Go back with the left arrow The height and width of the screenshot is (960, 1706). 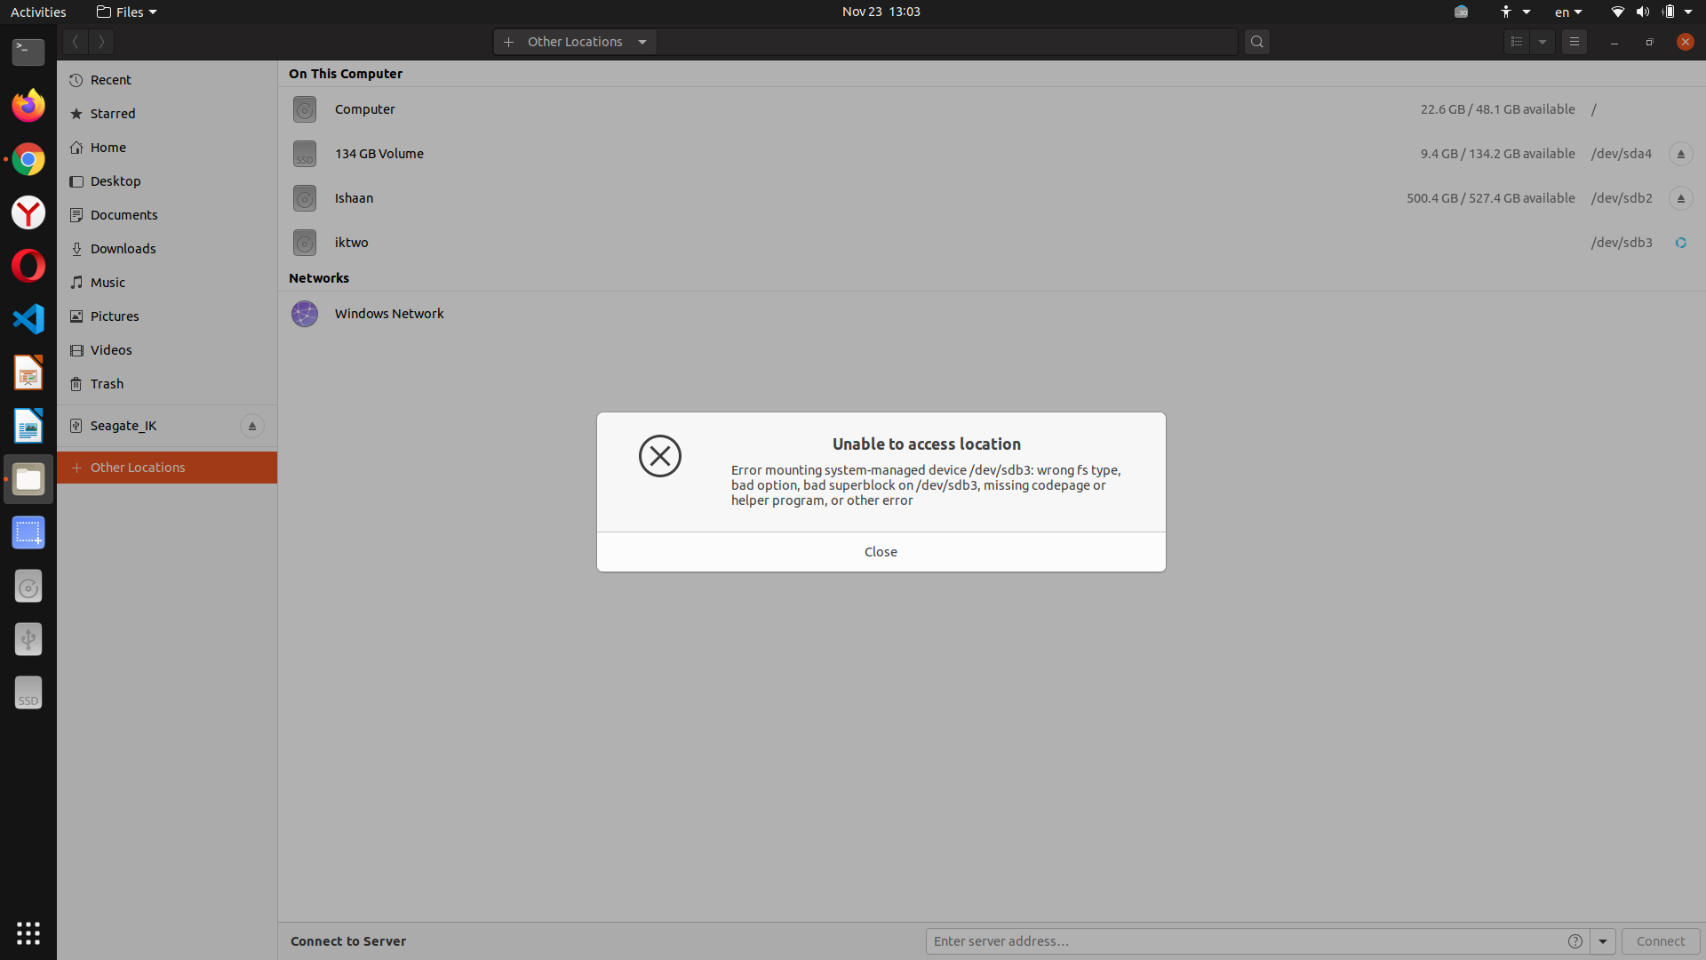pyautogui.click(x=76, y=42)
